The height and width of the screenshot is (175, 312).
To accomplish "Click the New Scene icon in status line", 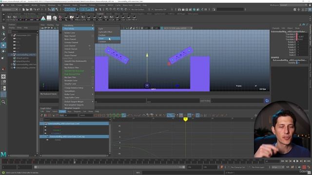I will (x=23, y=9).
